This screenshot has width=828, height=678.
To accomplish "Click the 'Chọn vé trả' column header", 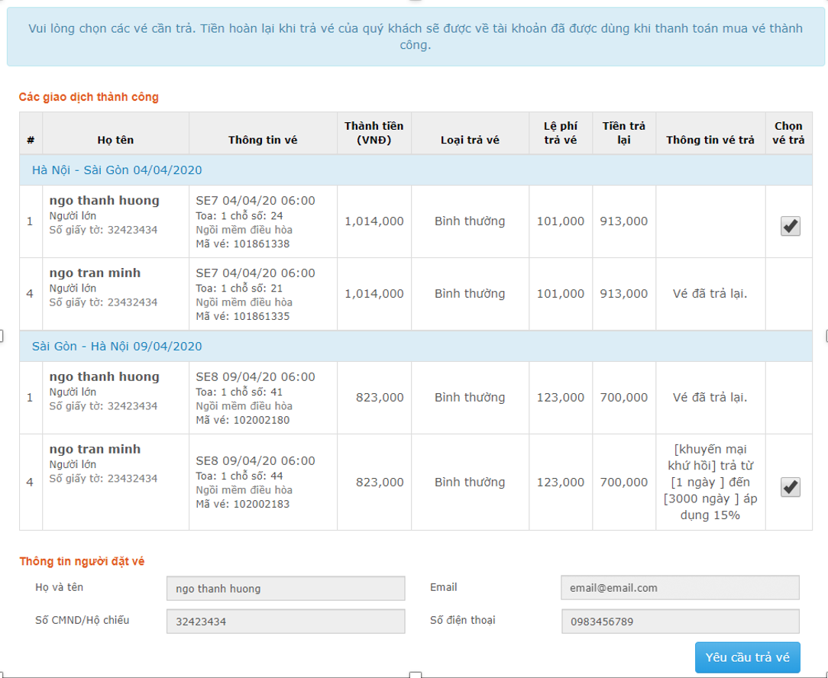I will 789,133.
